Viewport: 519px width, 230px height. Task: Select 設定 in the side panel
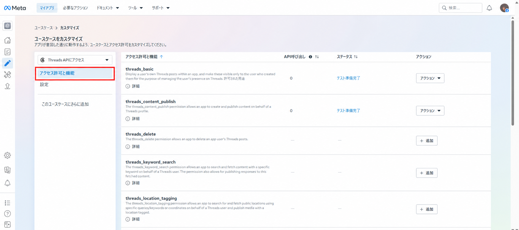[x=44, y=85]
